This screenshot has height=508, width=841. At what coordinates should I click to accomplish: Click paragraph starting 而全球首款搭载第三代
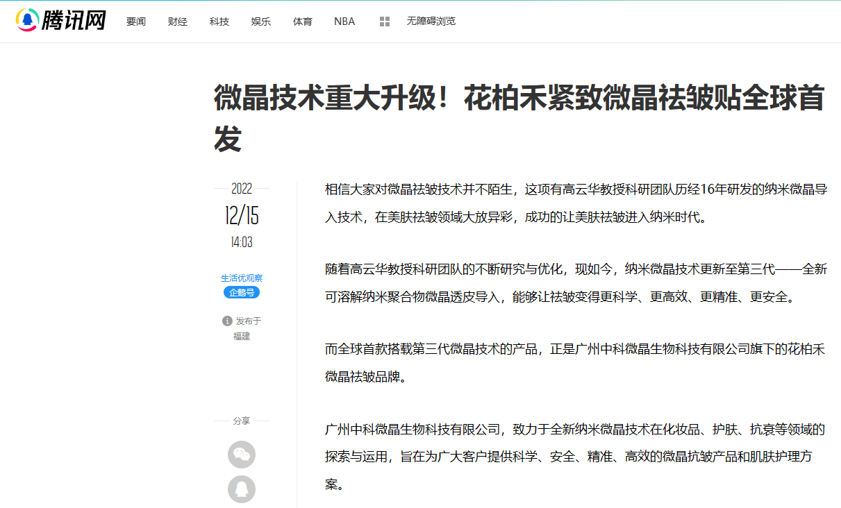[x=576, y=363]
